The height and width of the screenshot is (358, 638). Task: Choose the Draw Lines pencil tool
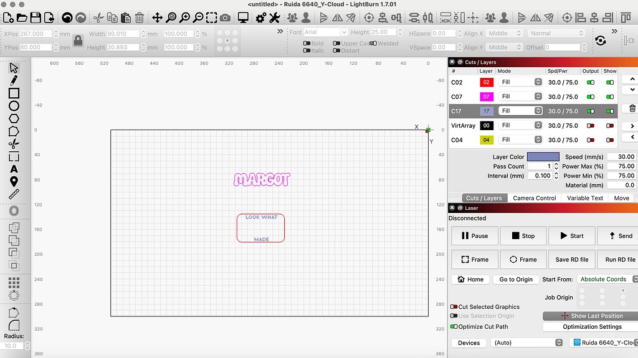[x=14, y=80]
